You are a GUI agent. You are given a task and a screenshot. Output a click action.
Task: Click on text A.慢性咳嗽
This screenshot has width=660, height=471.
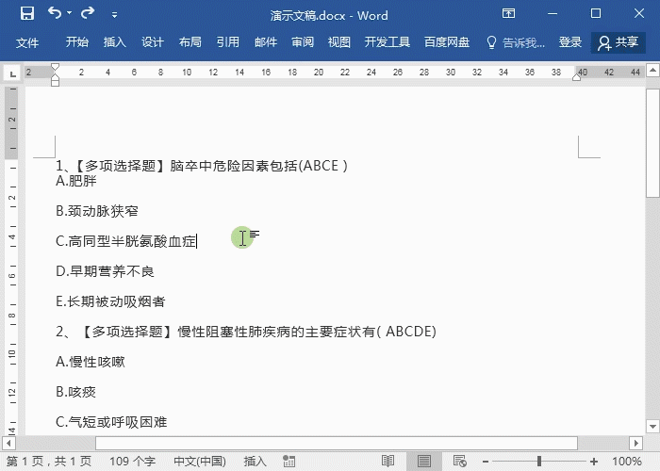click(x=91, y=362)
